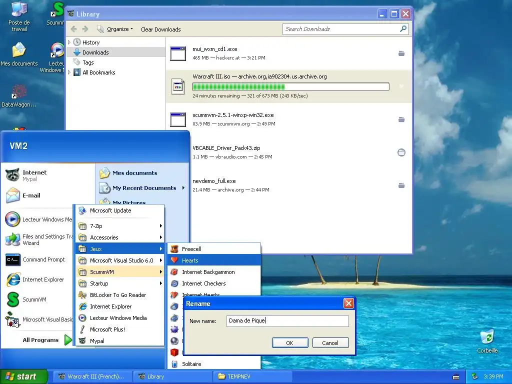Launch Command Prompt from Start menu

(35, 259)
